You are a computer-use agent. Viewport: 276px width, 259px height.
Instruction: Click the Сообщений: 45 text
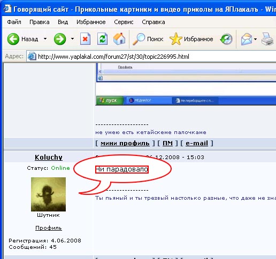click(33, 247)
